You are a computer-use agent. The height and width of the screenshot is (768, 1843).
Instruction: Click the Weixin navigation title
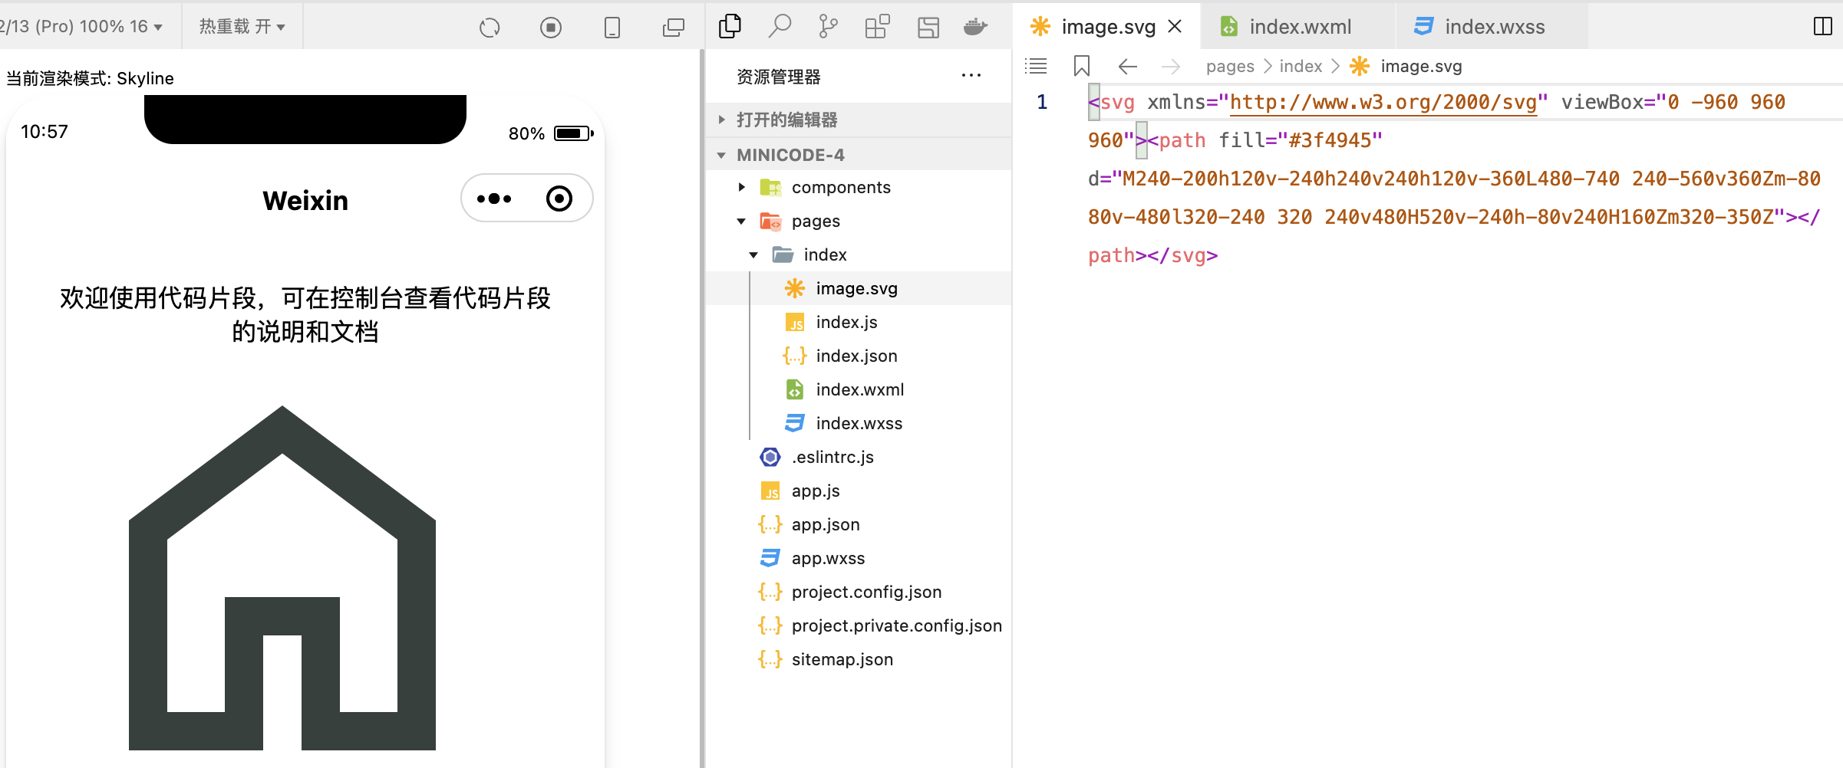[305, 200]
